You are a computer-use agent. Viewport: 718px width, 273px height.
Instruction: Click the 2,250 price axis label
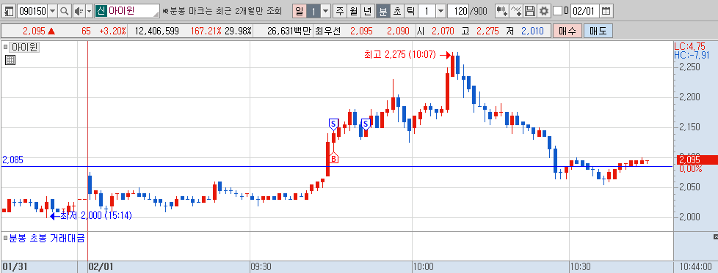pos(690,67)
